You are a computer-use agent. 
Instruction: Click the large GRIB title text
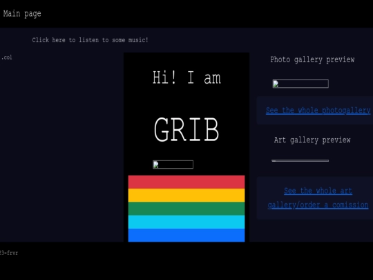pyautogui.click(x=186, y=130)
